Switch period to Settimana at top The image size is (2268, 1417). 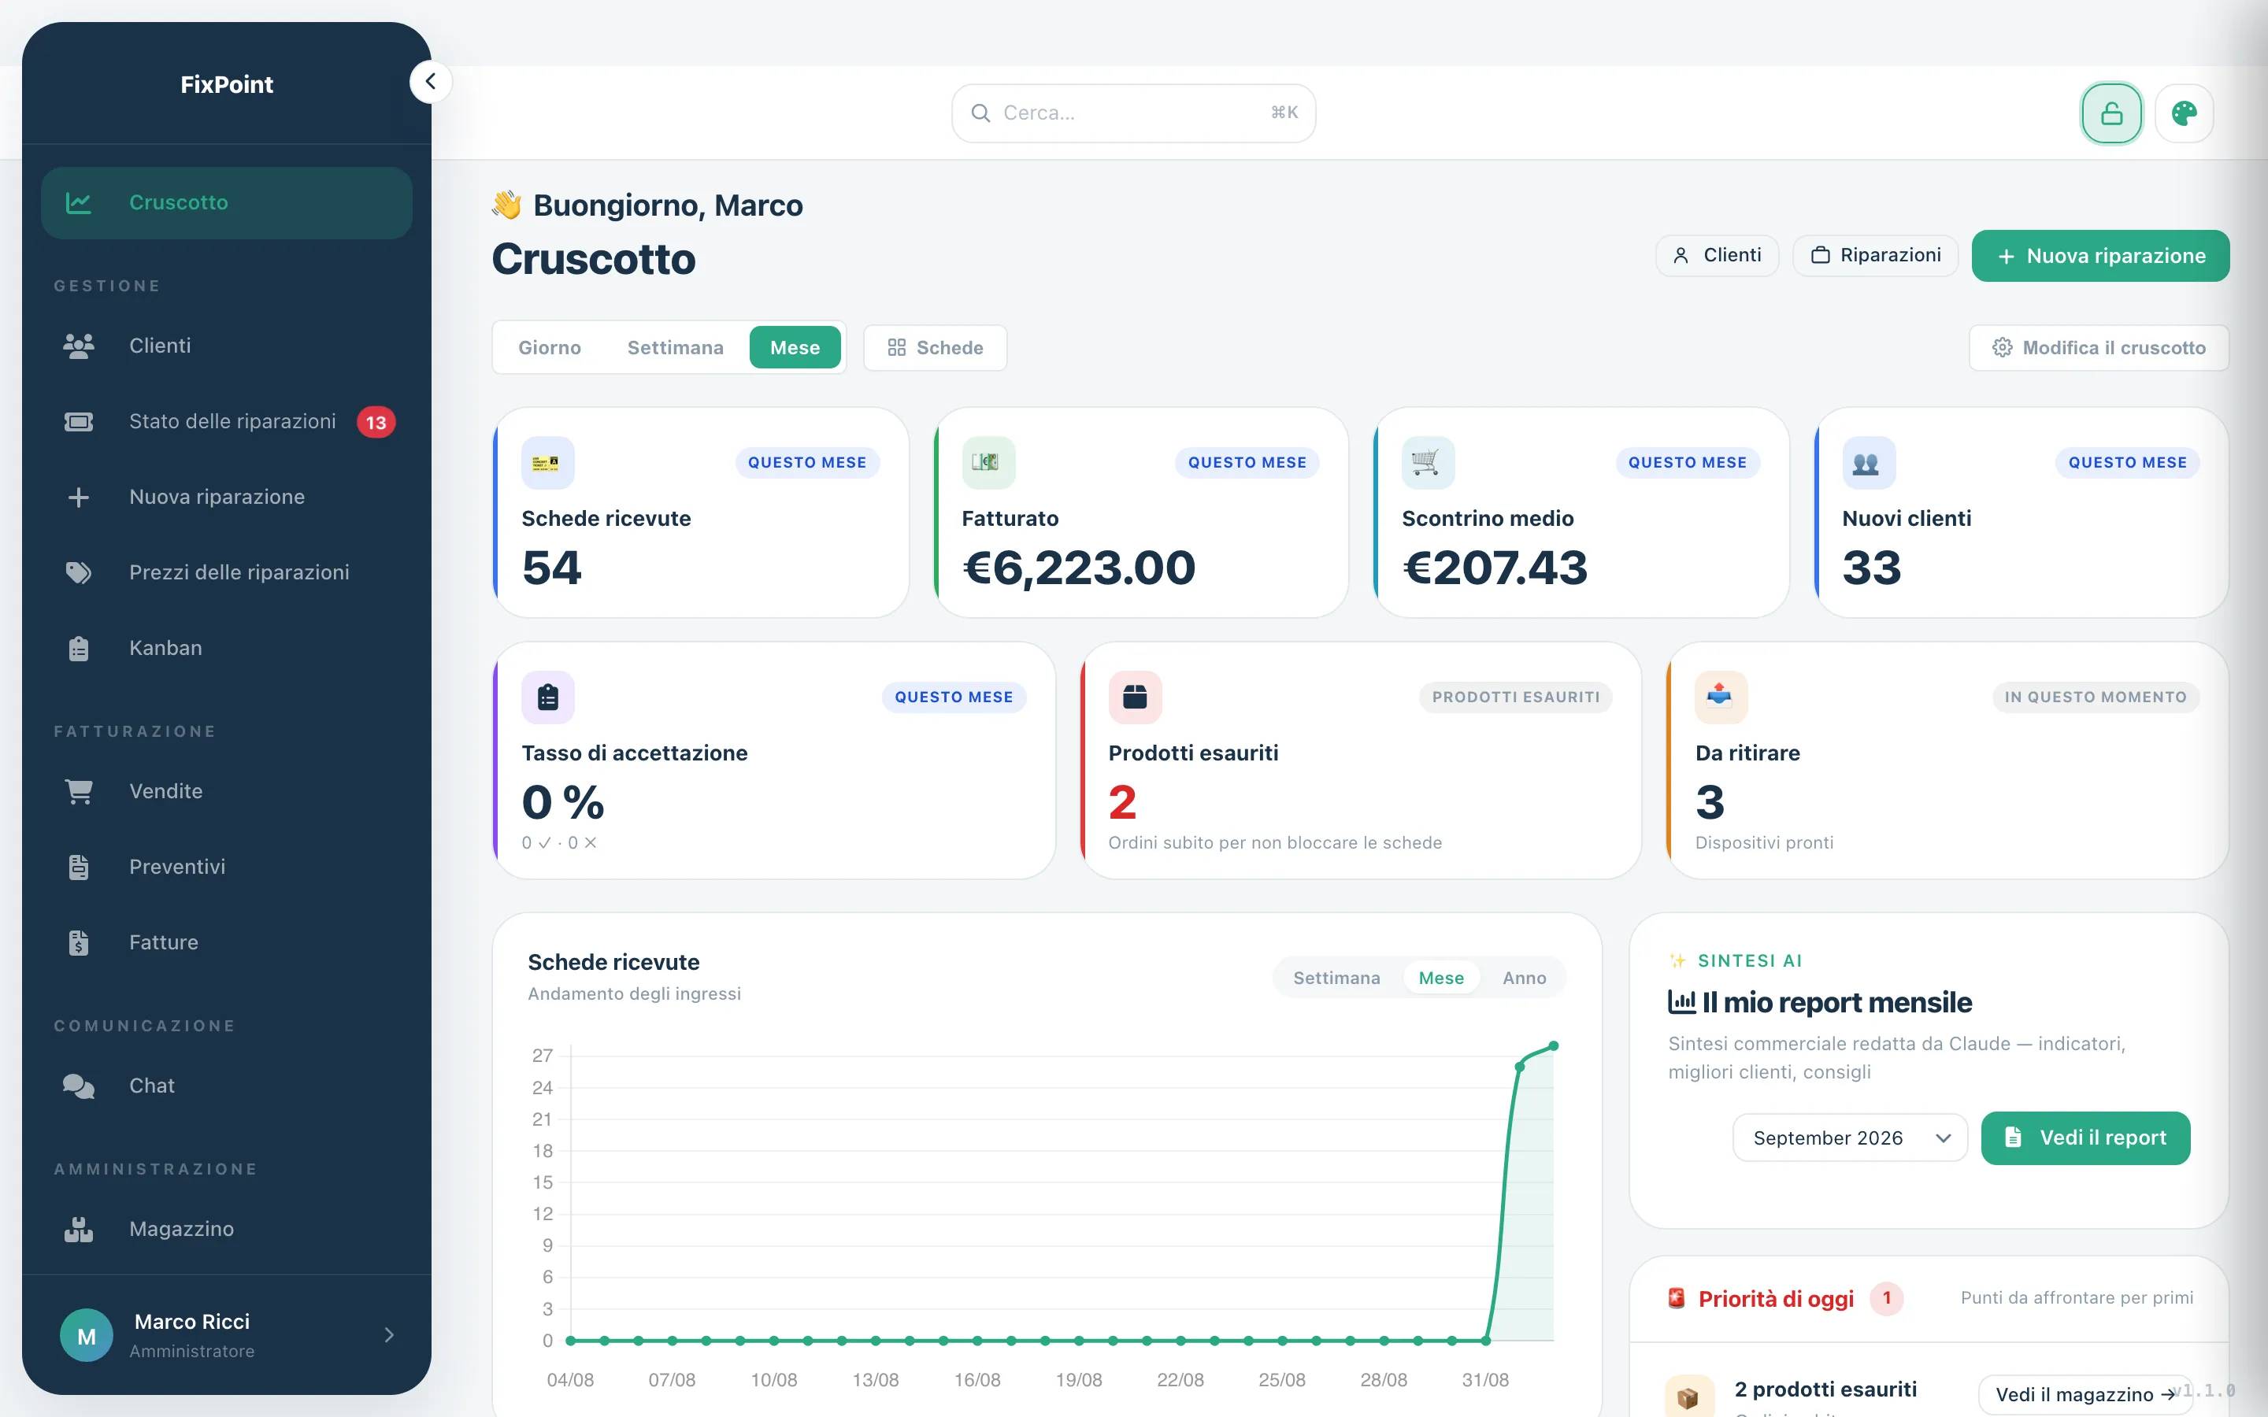pos(675,348)
